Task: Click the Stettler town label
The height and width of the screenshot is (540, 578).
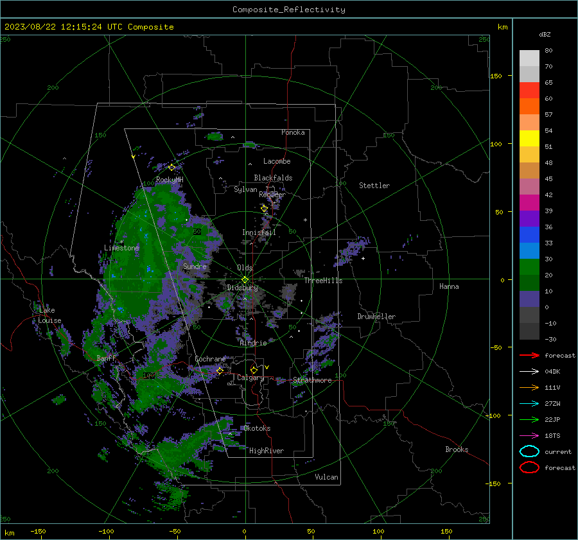Action: click(374, 186)
